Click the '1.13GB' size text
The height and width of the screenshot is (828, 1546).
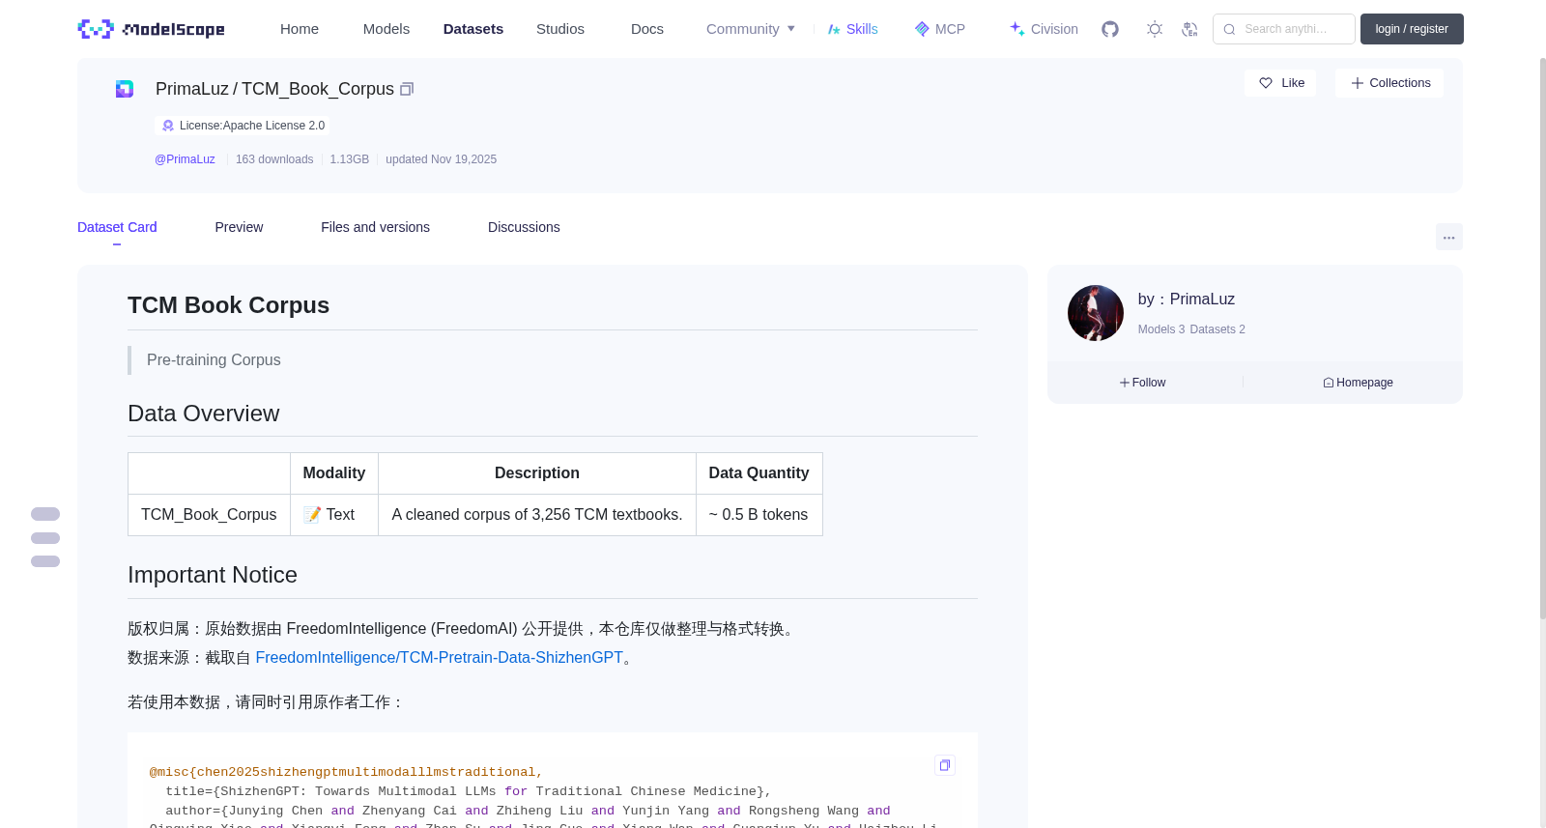(x=349, y=159)
